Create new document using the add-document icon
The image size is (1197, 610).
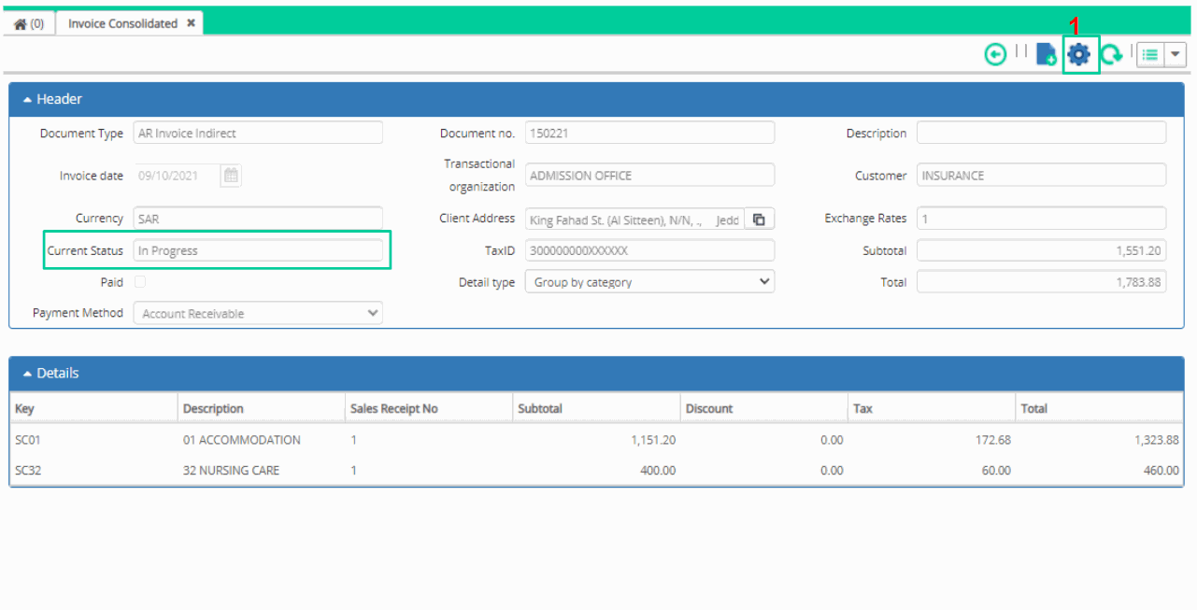1046,54
